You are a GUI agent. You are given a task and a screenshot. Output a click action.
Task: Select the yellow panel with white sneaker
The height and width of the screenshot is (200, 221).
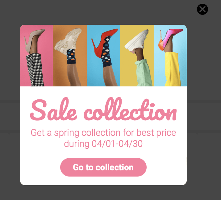(x=137, y=55)
